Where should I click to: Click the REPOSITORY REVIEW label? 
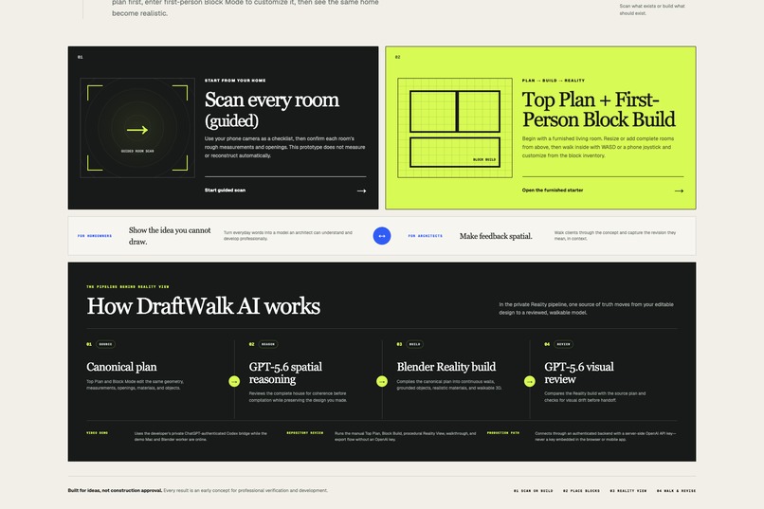tap(304, 432)
